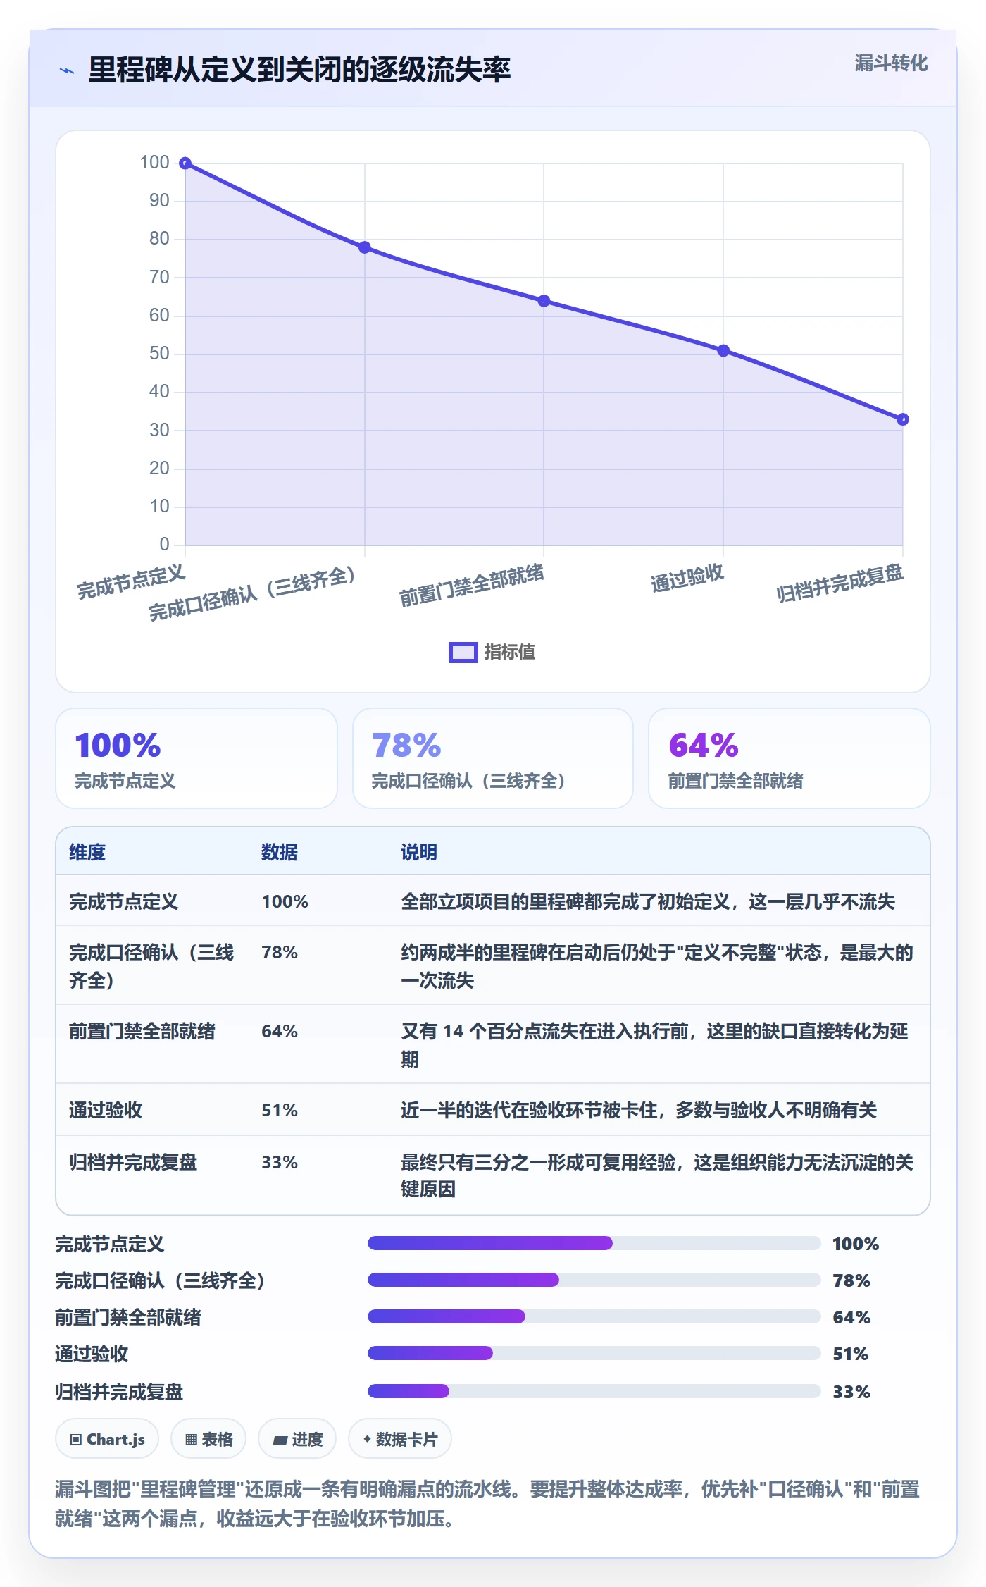
Task: Click the 漏斗转化 label in the header
Action: coord(891,63)
